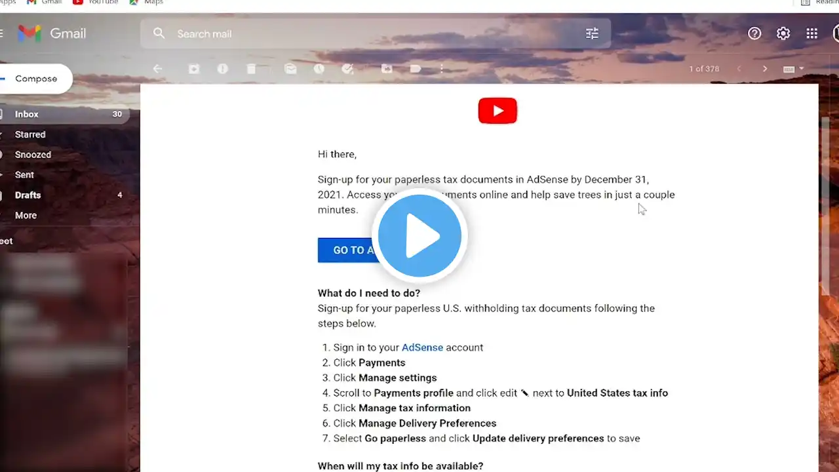Click the Inbox unread count 30
839x472 pixels.
tap(117, 114)
